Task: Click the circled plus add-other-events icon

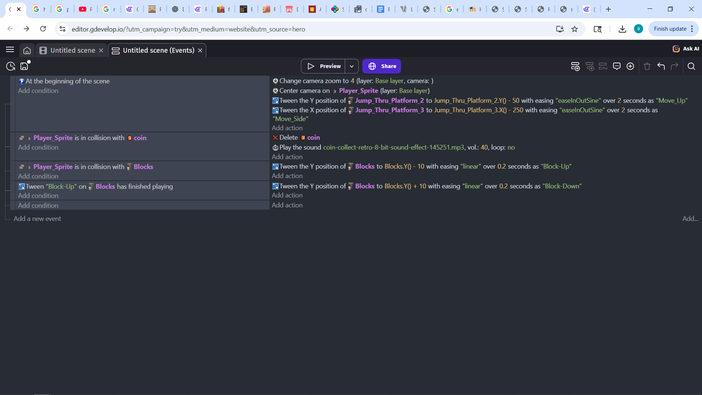Action: coord(630,66)
